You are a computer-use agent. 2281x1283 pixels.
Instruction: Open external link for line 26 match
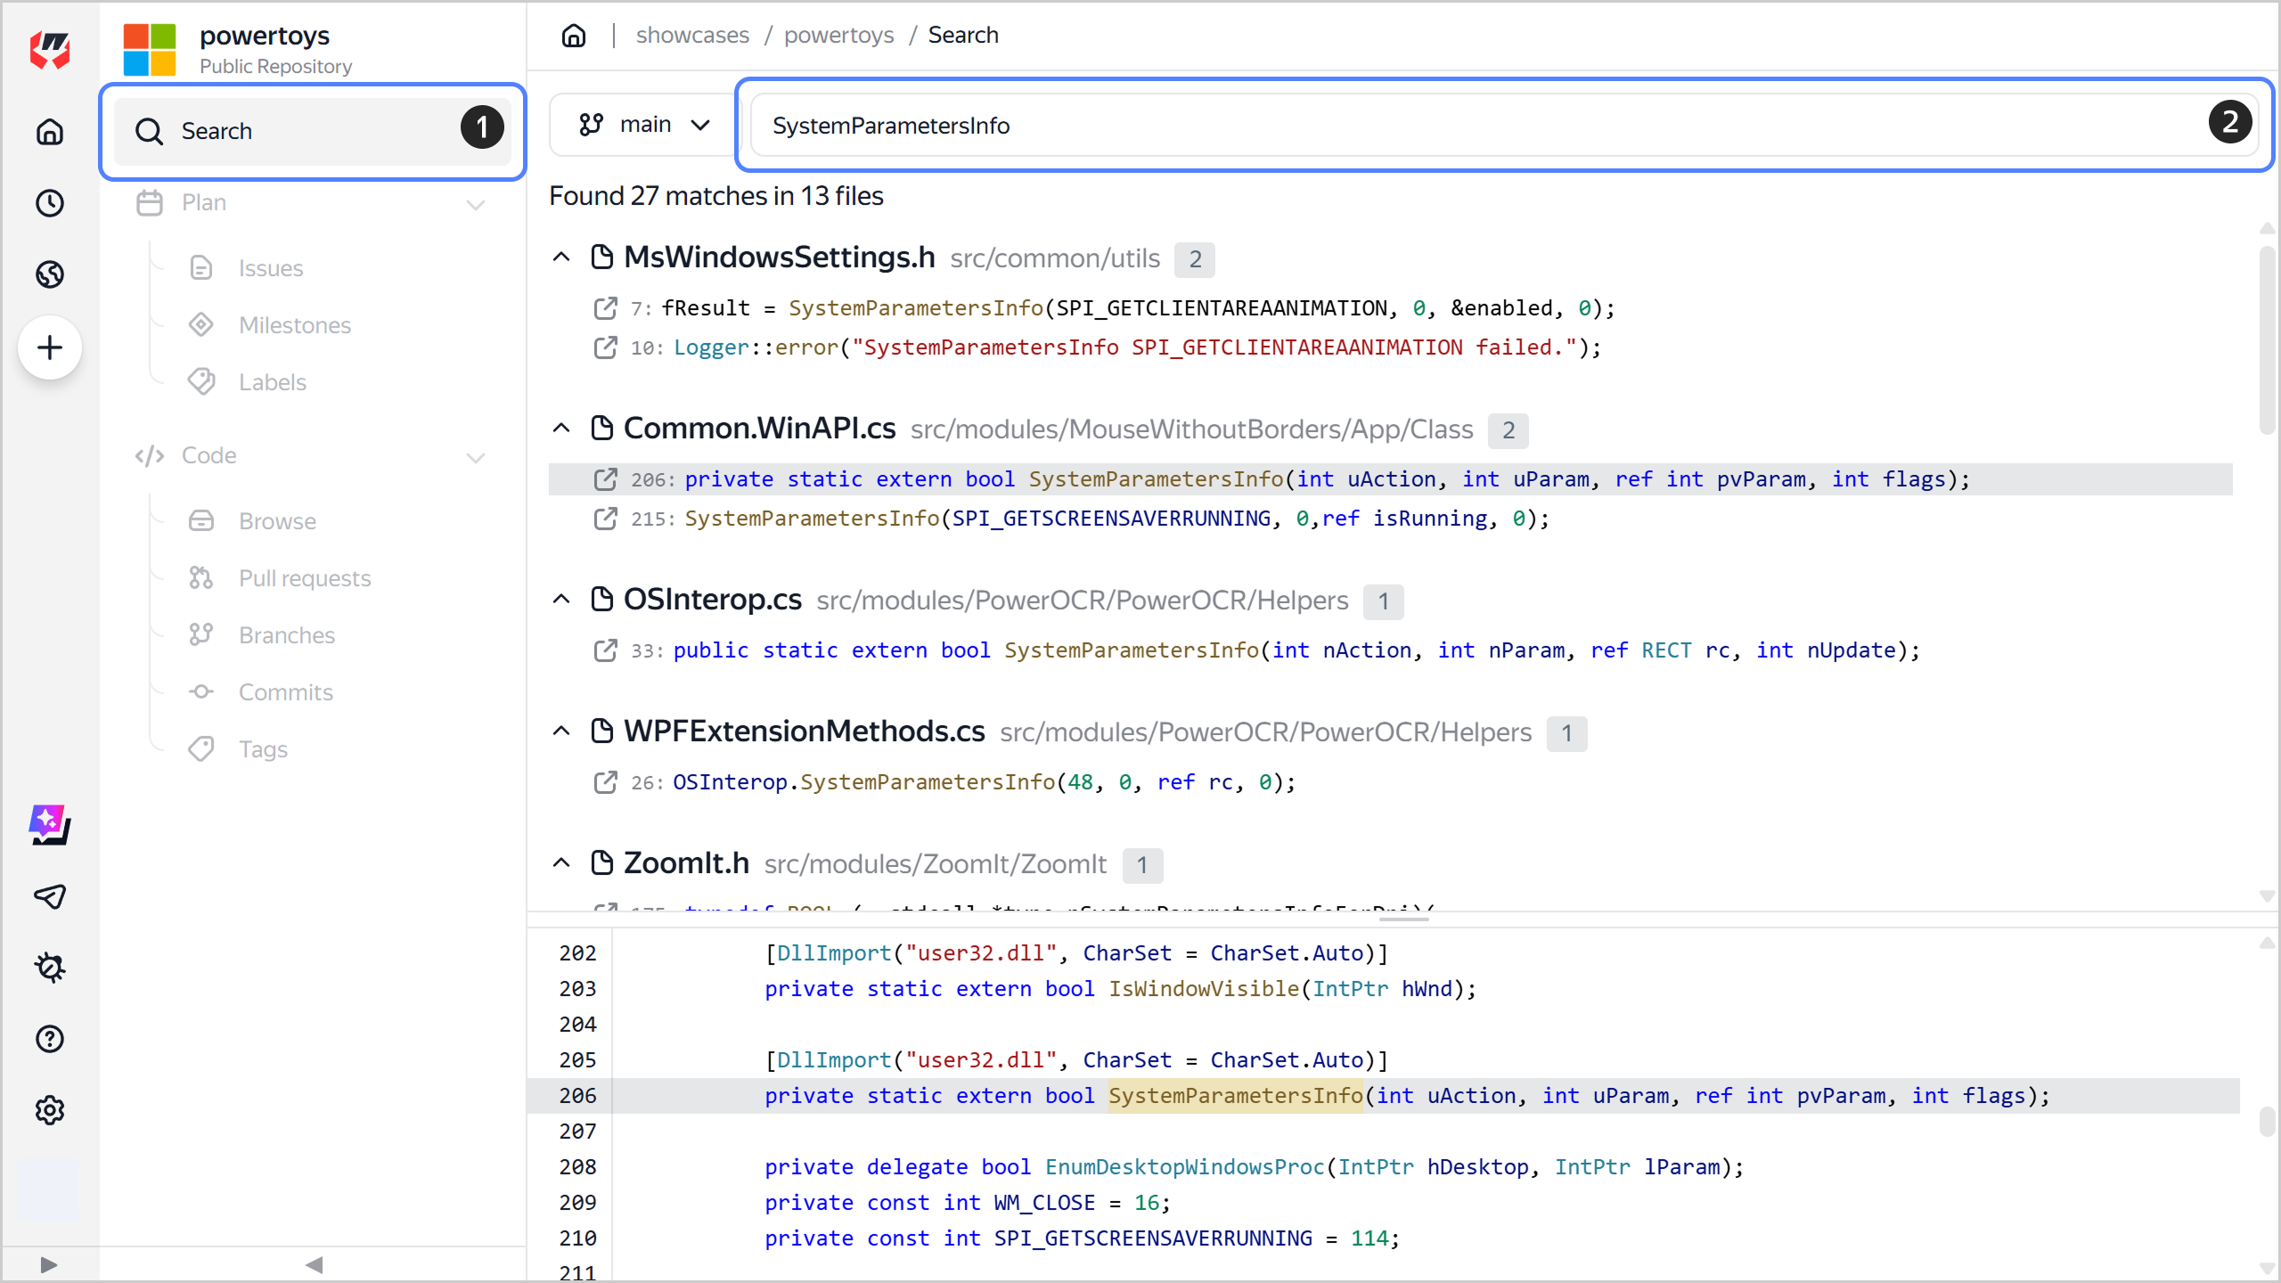(x=607, y=782)
